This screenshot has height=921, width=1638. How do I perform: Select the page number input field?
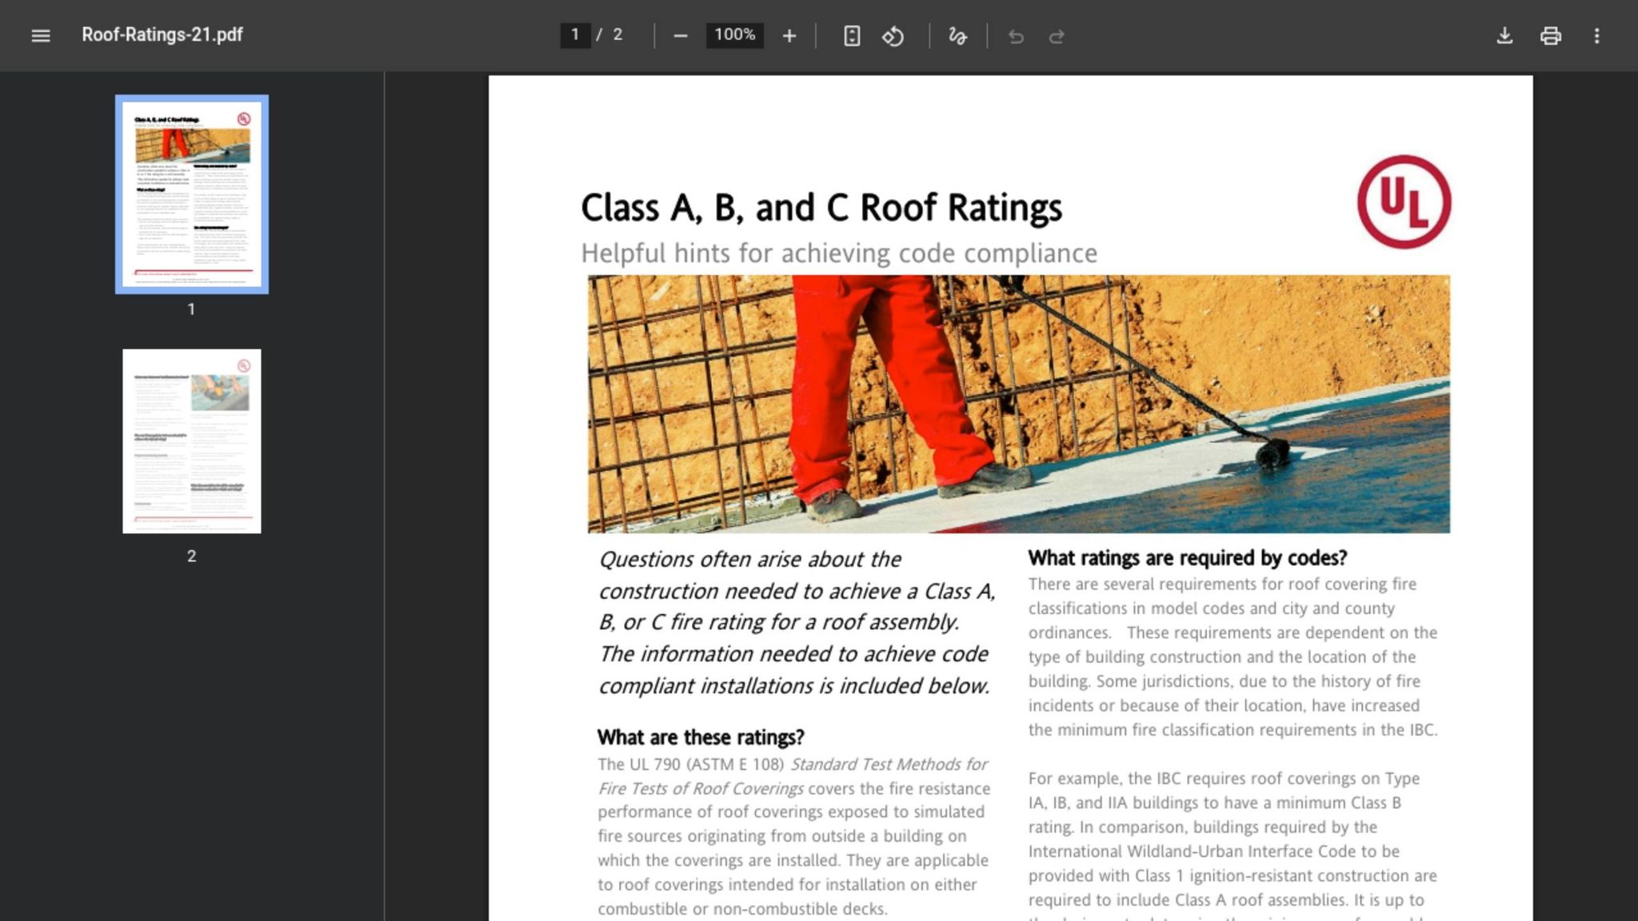pyautogui.click(x=575, y=35)
